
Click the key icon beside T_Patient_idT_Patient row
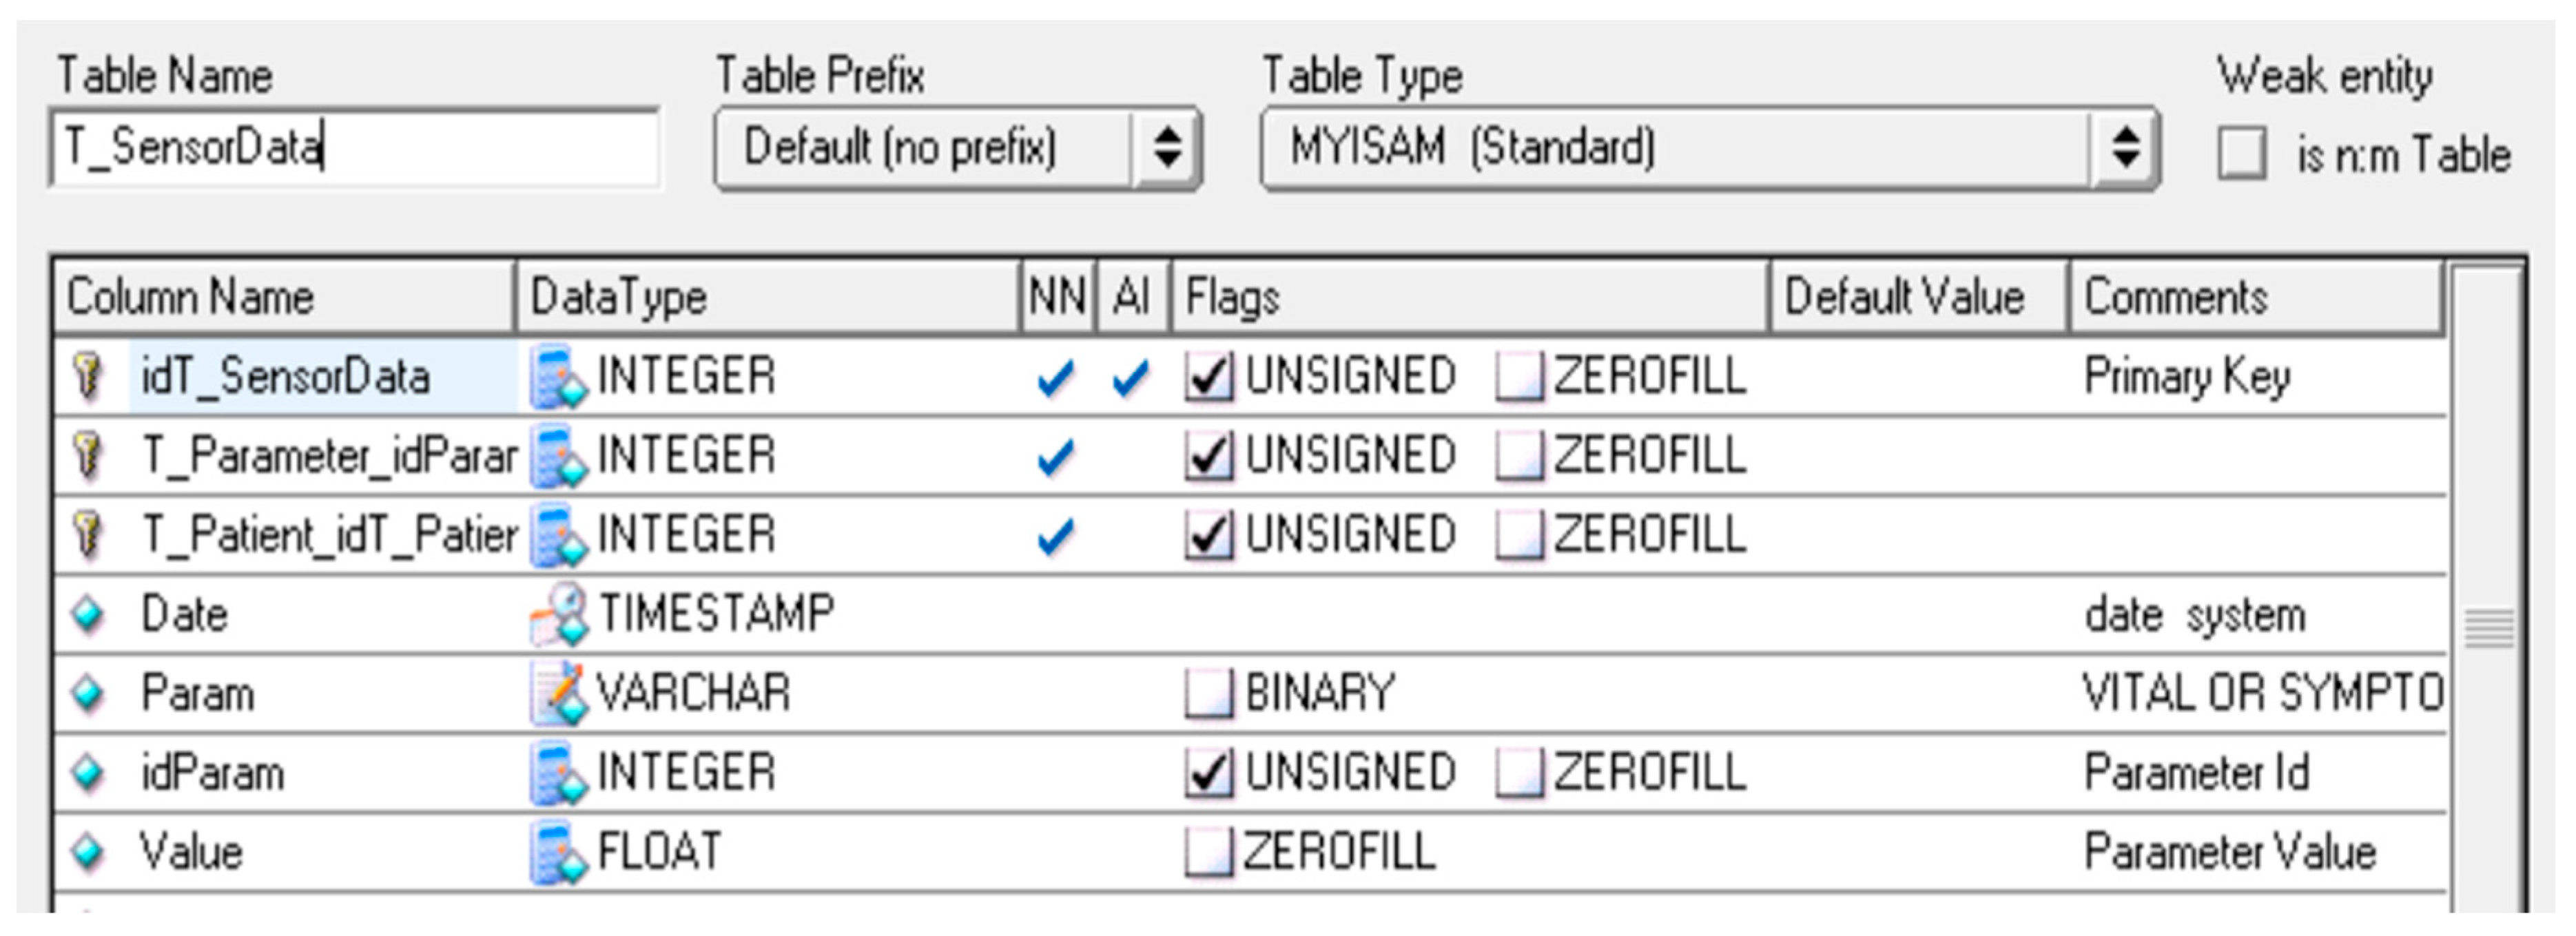[88, 535]
